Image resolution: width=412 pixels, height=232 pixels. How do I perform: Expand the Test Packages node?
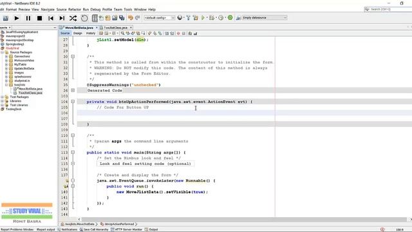(3, 97)
